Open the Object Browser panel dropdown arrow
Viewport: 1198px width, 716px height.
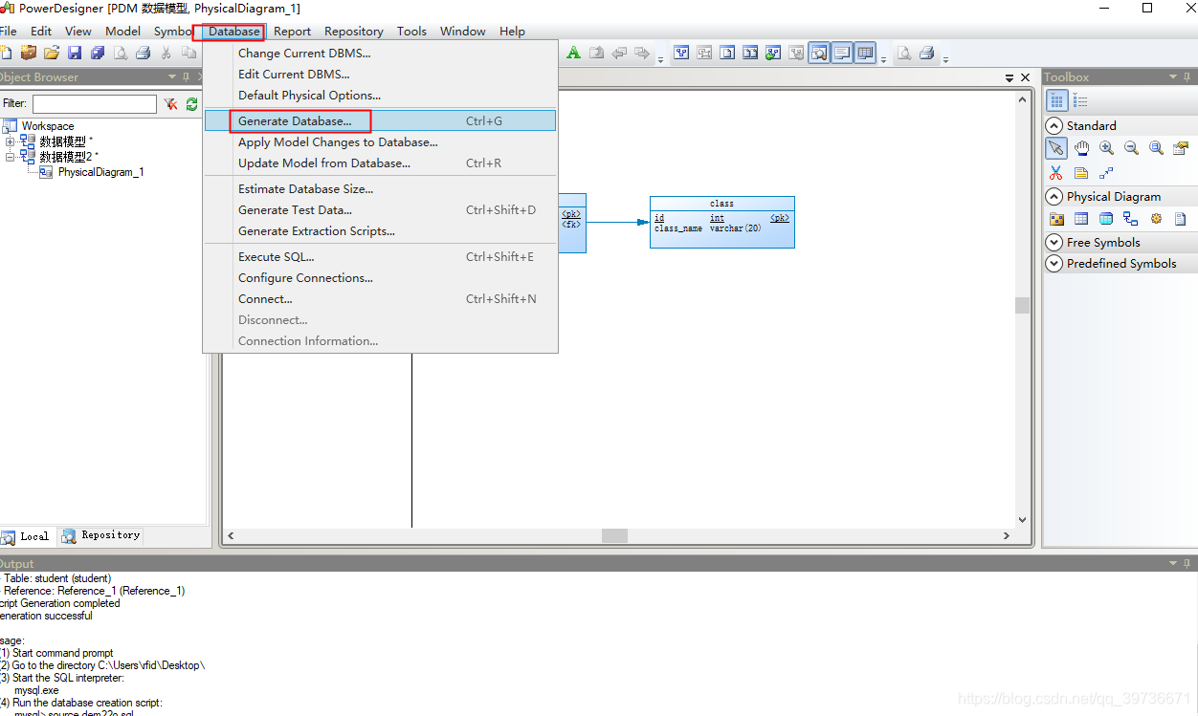tap(172, 76)
